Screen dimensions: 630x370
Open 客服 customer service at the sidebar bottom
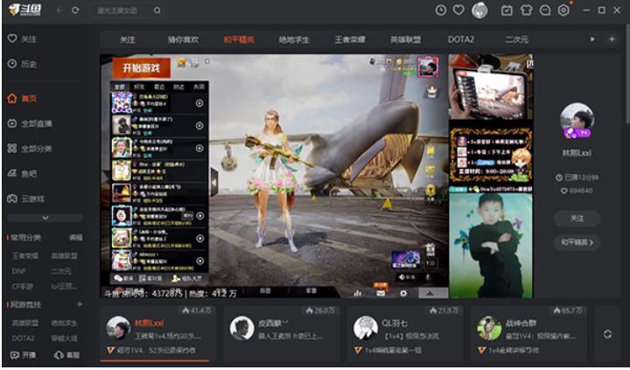pyautogui.click(x=66, y=355)
